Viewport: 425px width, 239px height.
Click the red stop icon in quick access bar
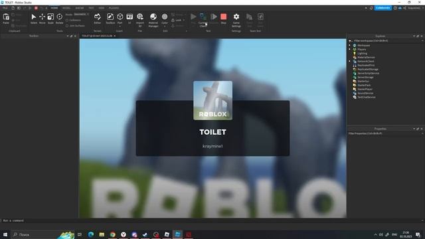[x=36, y=8]
